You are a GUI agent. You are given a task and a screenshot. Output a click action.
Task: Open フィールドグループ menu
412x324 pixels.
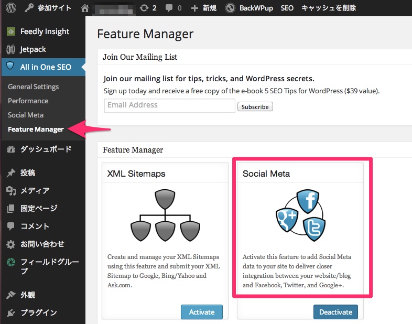50,266
